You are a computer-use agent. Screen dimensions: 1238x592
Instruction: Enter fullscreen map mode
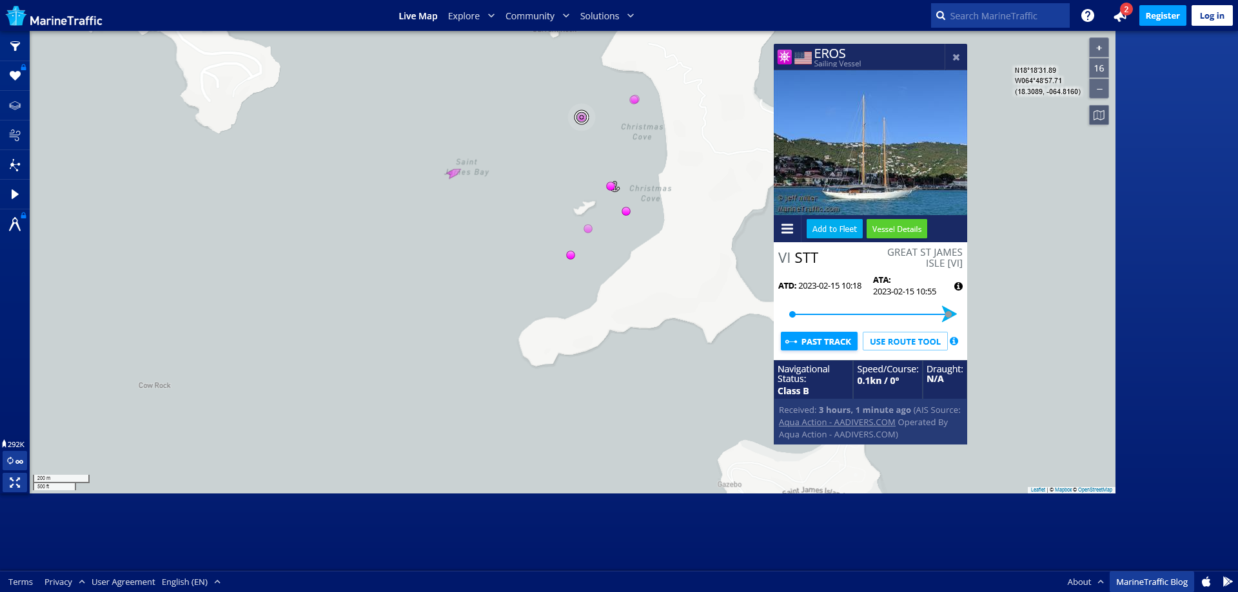(x=15, y=482)
